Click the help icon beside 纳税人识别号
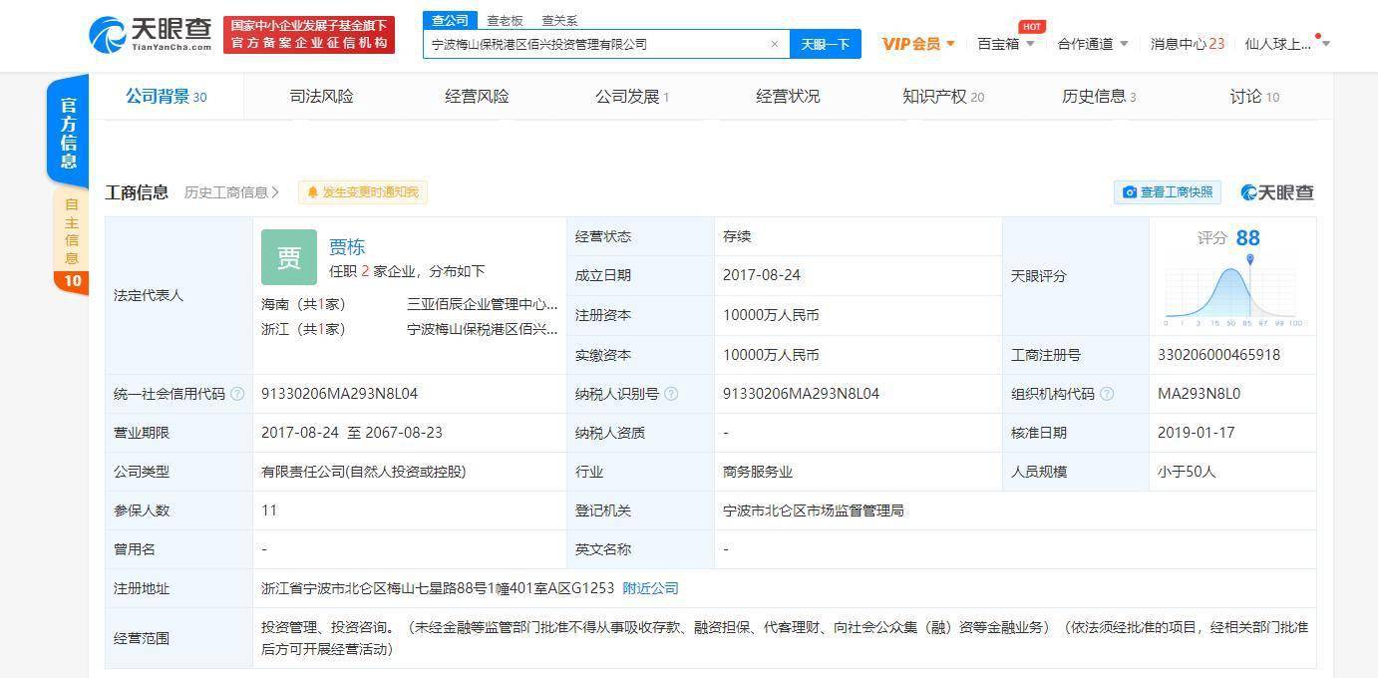The height and width of the screenshot is (678, 1378). click(671, 394)
